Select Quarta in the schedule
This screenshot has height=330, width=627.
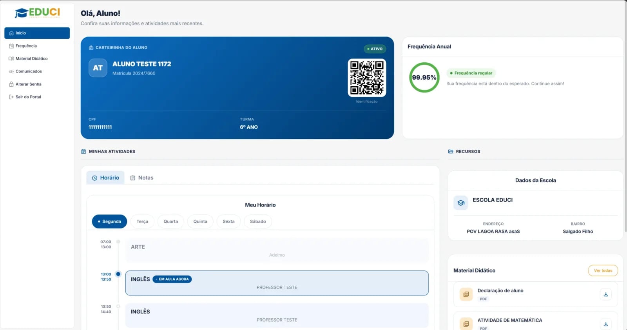(171, 221)
